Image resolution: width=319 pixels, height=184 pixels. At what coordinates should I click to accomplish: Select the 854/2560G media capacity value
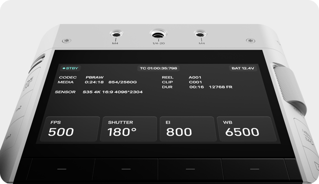[x=122, y=82]
